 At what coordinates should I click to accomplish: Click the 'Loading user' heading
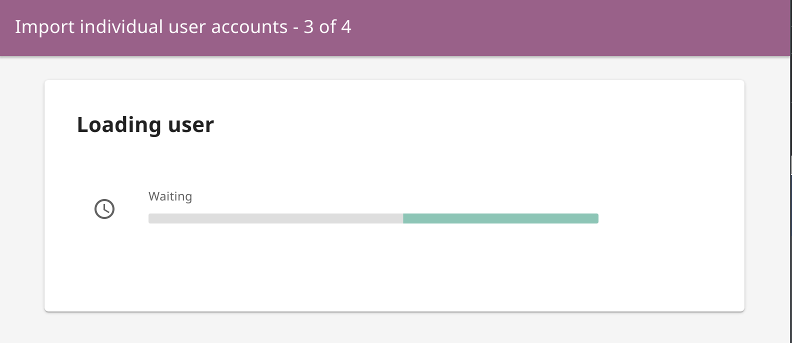coord(145,124)
